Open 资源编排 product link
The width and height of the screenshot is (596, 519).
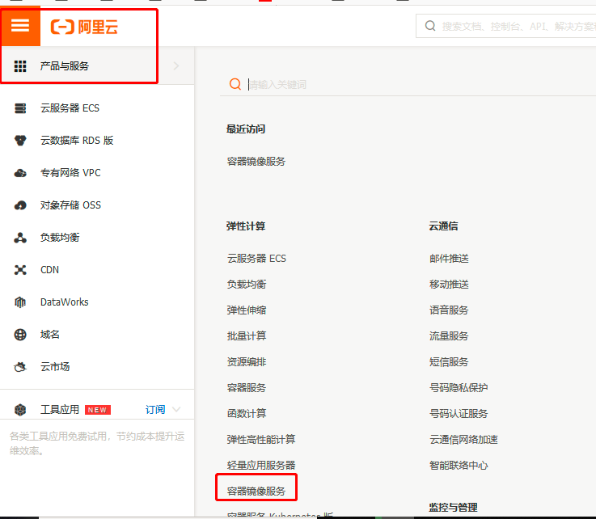point(247,362)
